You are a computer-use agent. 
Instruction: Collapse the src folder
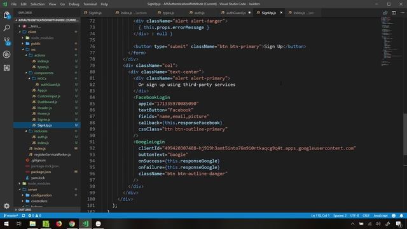coord(23,50)
